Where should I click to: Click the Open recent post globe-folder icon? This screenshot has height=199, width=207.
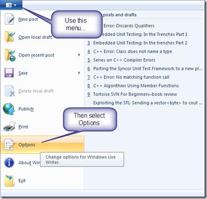coord(10,55)
